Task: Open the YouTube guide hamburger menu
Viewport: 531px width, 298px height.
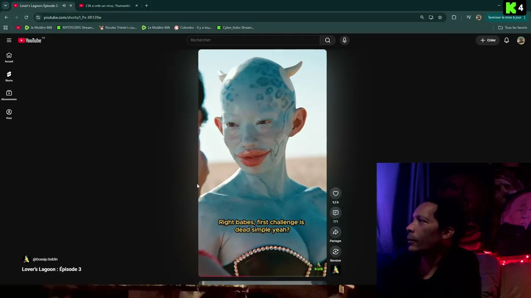Action: click(9, 40)
